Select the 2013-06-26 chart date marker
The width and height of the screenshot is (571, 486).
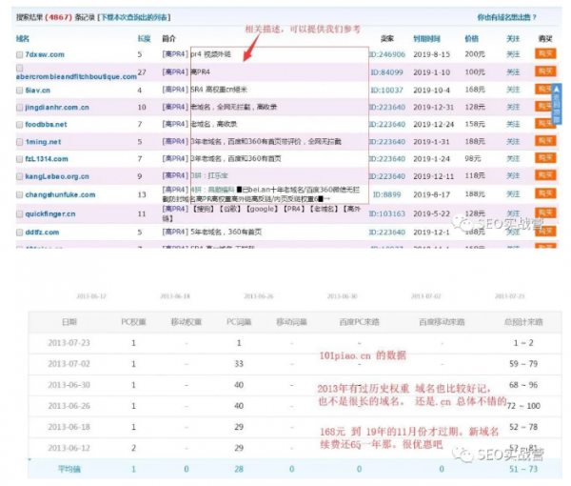point(259,296)
